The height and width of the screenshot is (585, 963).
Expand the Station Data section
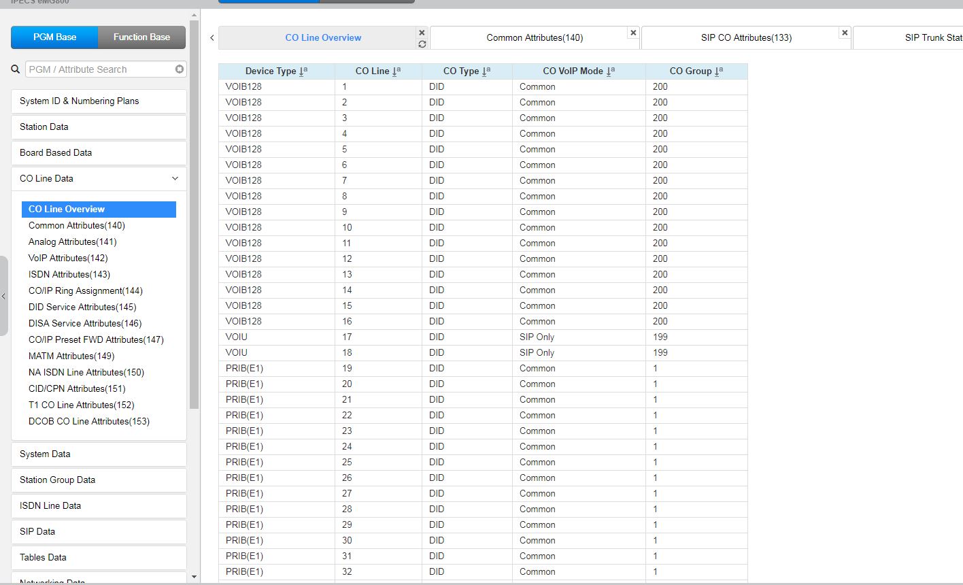point(99,127)
